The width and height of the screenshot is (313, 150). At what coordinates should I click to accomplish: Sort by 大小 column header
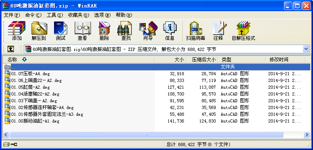[170, 59]
